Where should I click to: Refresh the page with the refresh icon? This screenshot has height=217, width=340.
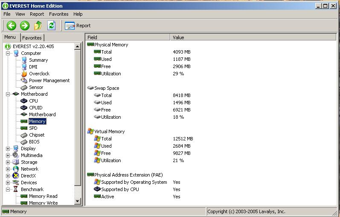pyautogui.click(x=51, y=26)
